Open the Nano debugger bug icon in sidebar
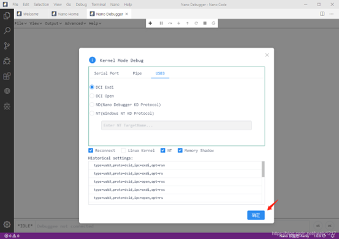This screenshot has width=339, height=239. (x=7, y=106)
